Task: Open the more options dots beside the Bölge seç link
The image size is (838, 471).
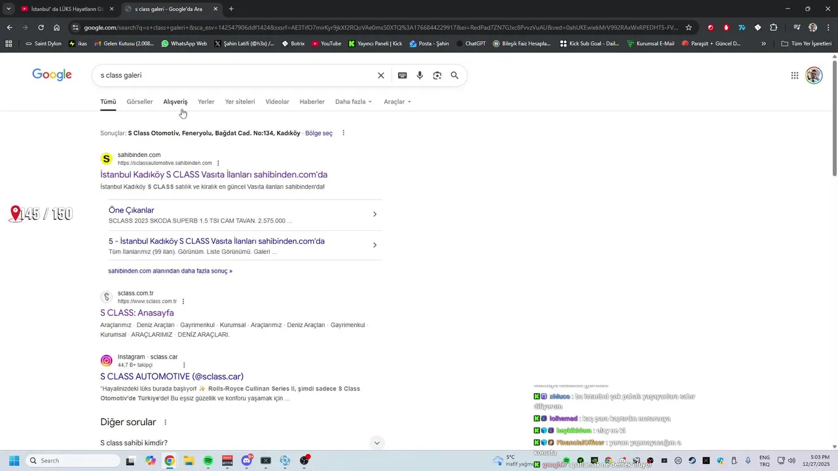Action: point(343,133)
